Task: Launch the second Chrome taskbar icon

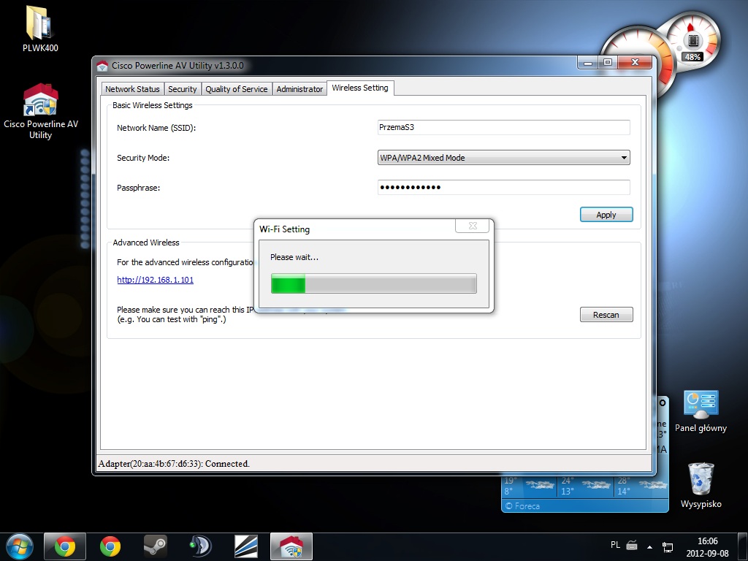Action: [110, 546]
